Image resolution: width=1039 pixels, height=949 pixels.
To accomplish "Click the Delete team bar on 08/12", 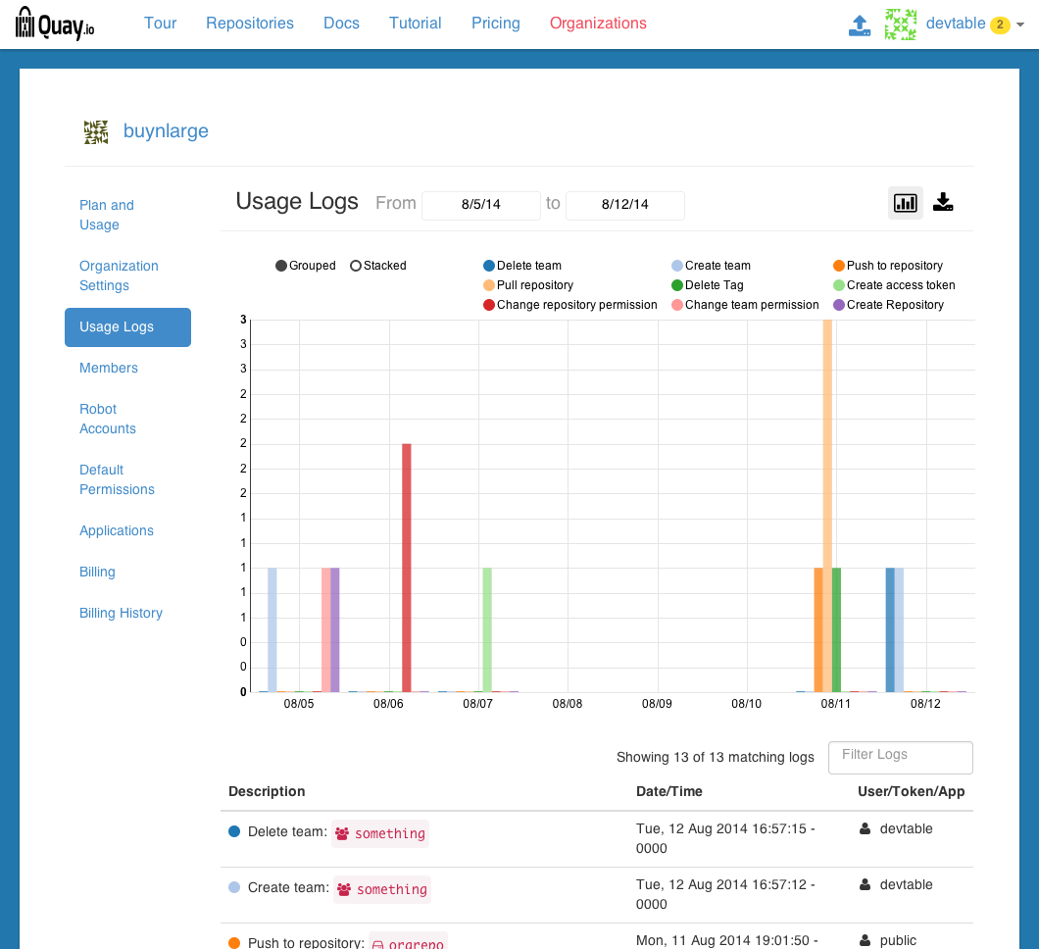I will tap(890, 629).
